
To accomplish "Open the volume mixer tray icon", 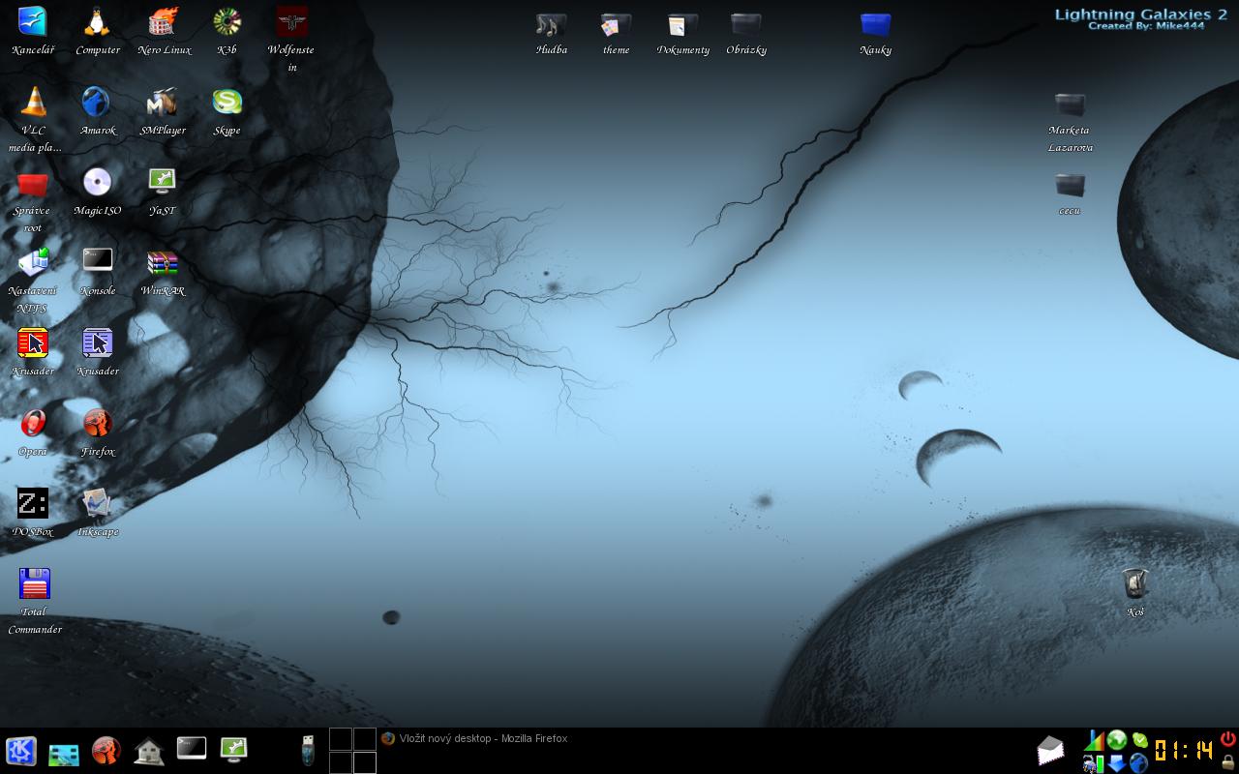I will (1094, 741).
